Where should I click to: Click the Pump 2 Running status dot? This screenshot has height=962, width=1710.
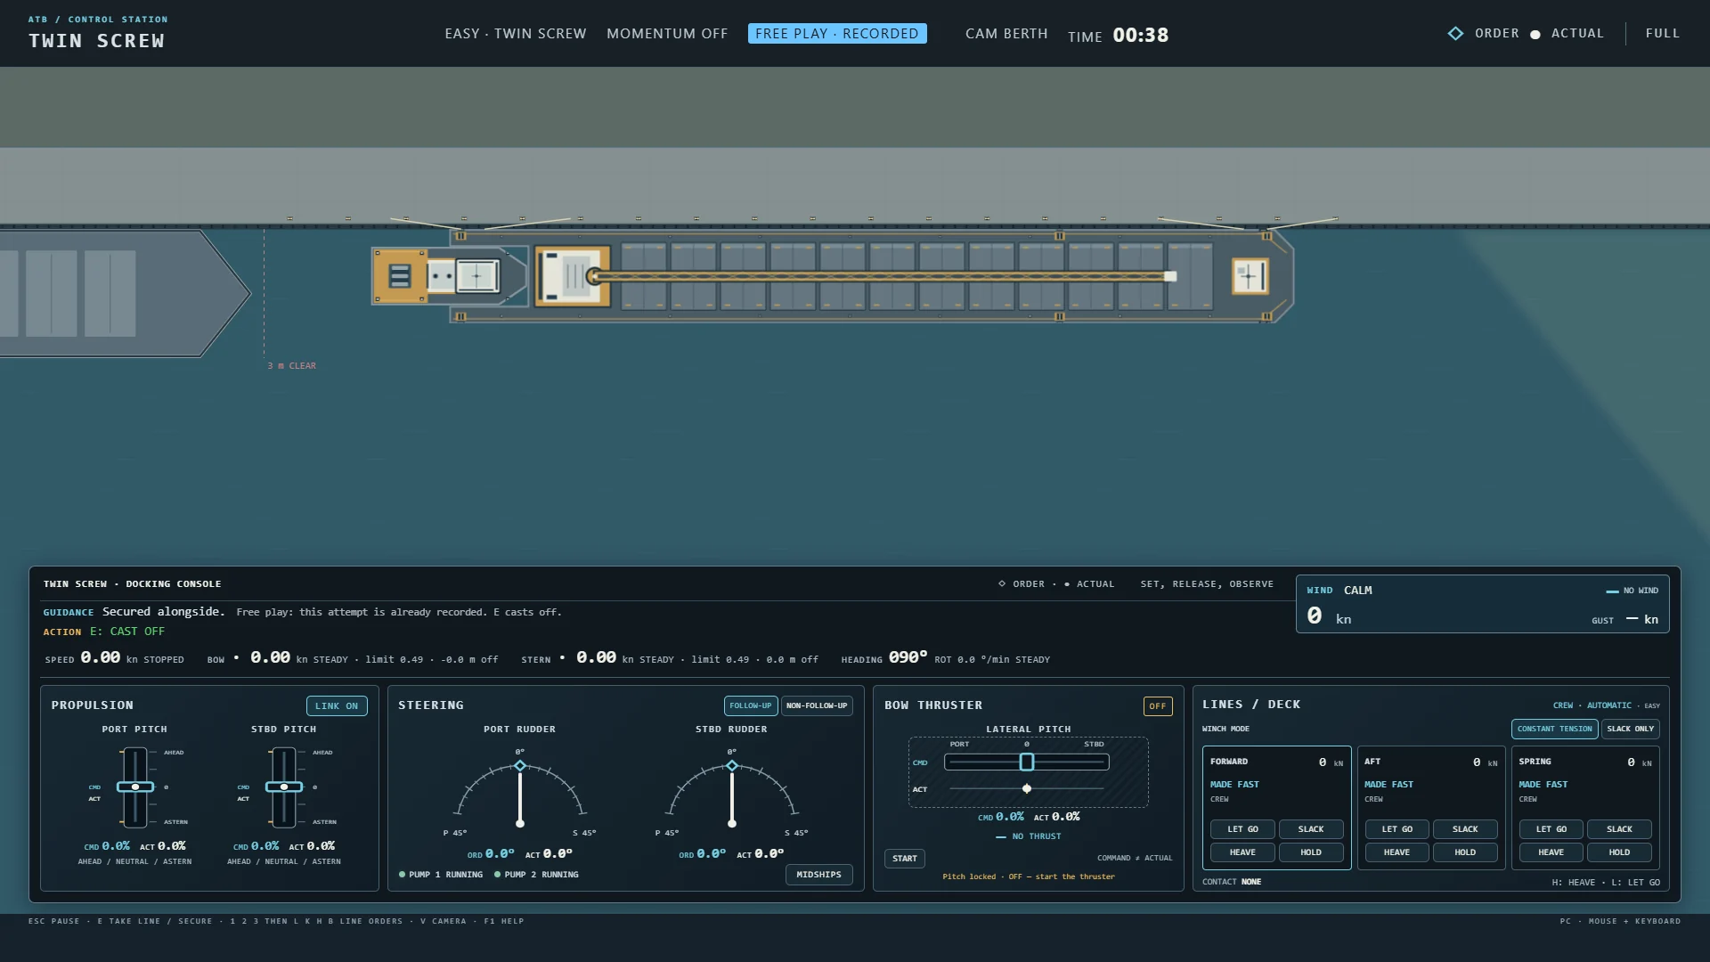click(498, 875)
